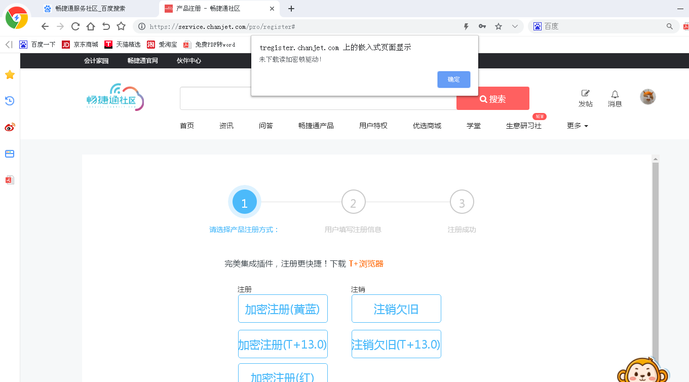This screenshot has width=689, height=382.
Task: Open the browser home page icon
Action: [x=91, y=26]
